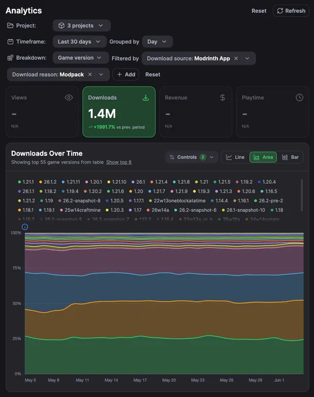
Task: Click the eye icon on the Views card
Action: [69, 97]
